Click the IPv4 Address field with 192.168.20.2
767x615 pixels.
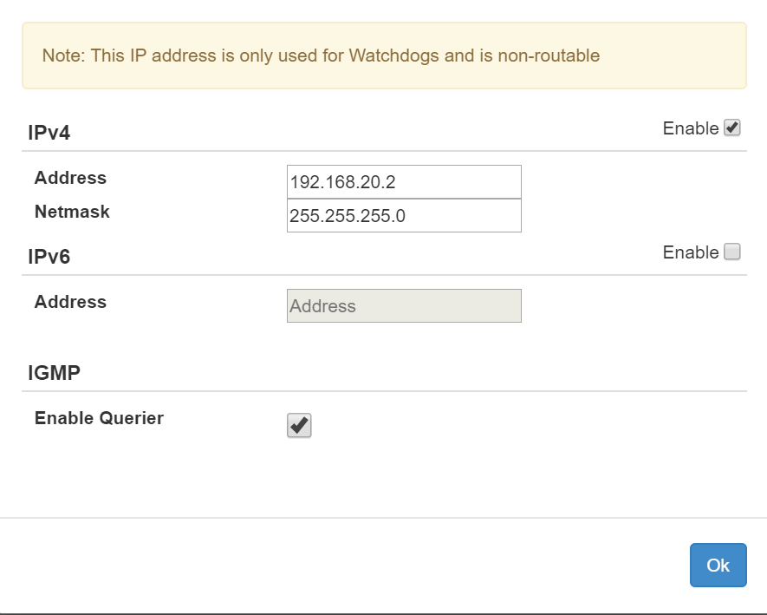click(404, 182)
